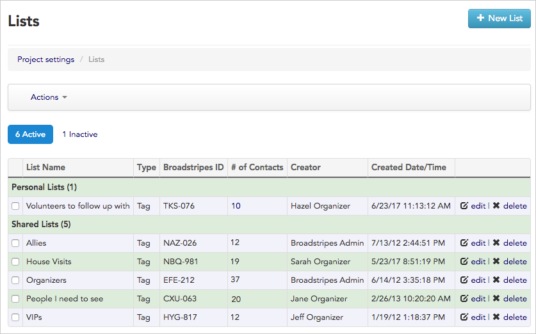The image size is (536, 334).
Task: Check the Volunteers to follow up with checkbox
Action: (15, 206)
